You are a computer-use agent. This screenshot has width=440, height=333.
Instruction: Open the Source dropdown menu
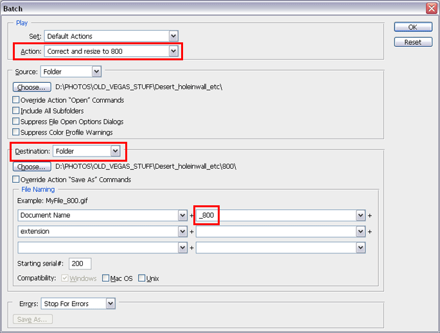[96, 72]
